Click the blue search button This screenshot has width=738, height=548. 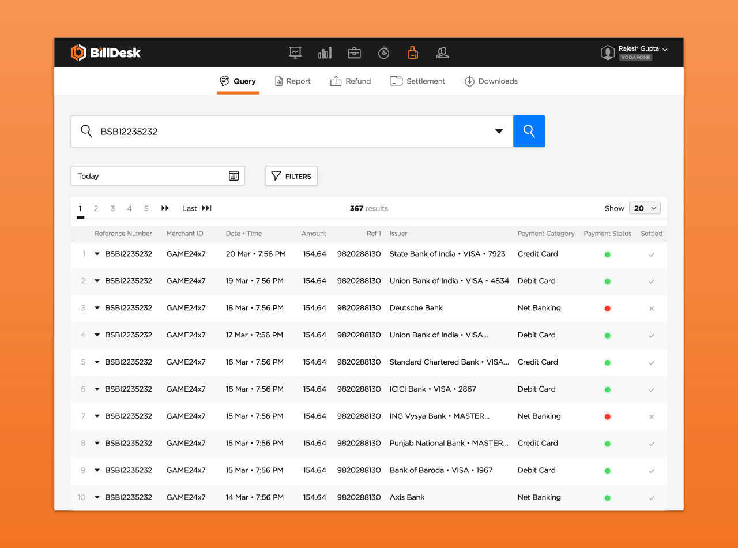[x=529, y=132]
